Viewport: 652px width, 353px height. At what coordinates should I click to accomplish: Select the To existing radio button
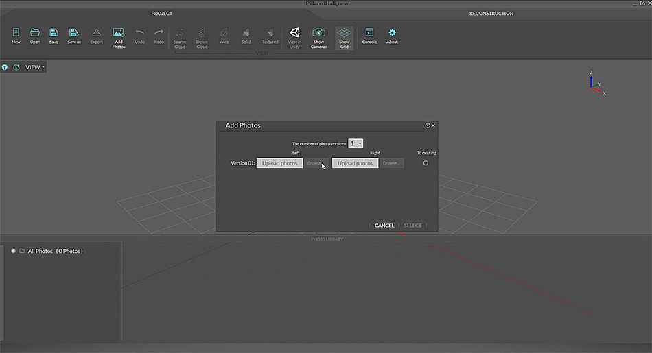426,163
